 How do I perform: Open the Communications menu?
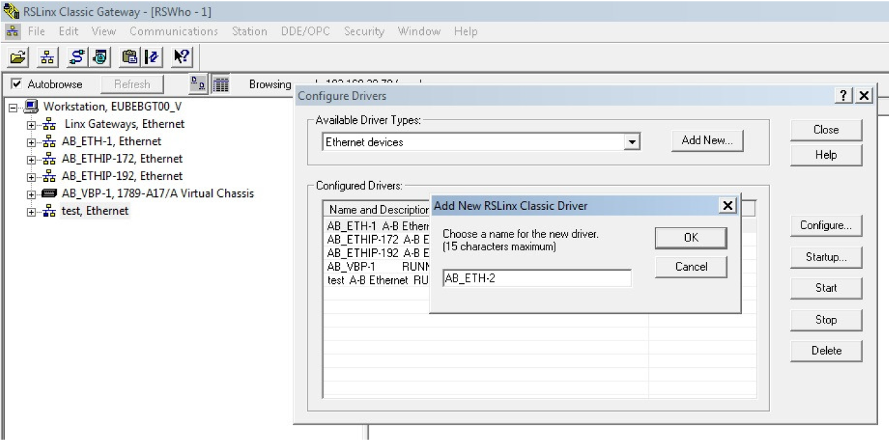point(174,31)
